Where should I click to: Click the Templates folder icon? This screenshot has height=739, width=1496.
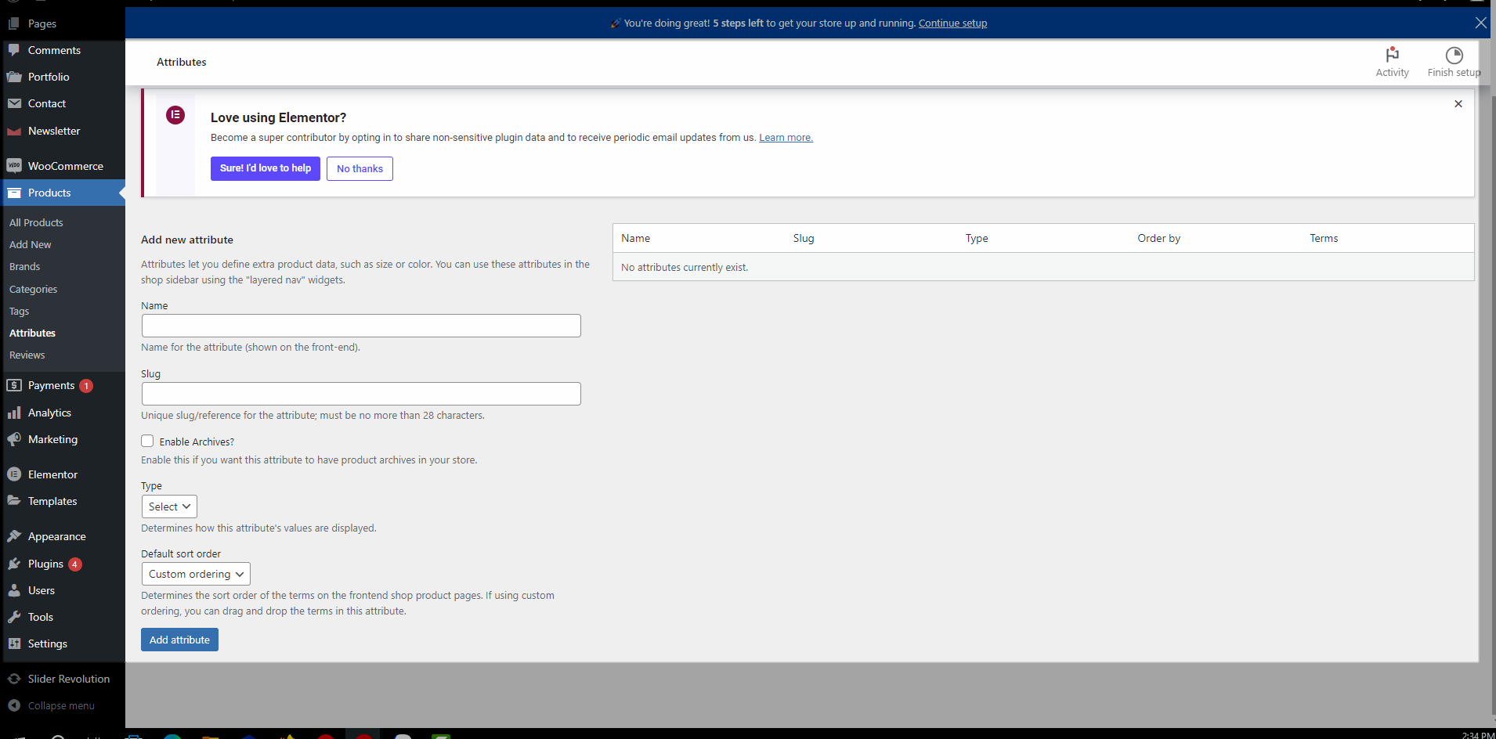14,501
